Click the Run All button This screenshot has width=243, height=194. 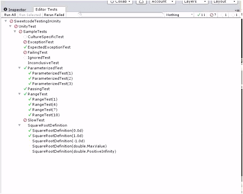(x=10, y=15)
